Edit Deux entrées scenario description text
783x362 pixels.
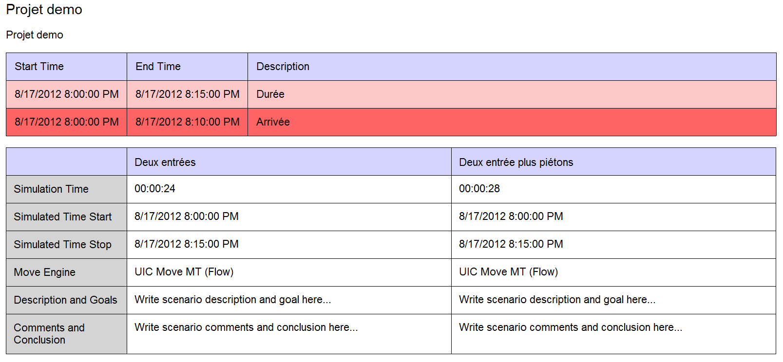(x=233, y=300)
